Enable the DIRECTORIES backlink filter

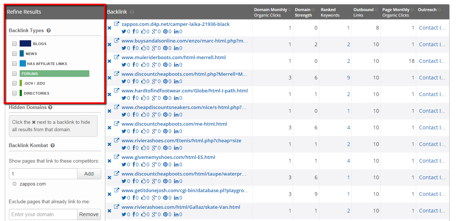[14, 93]
